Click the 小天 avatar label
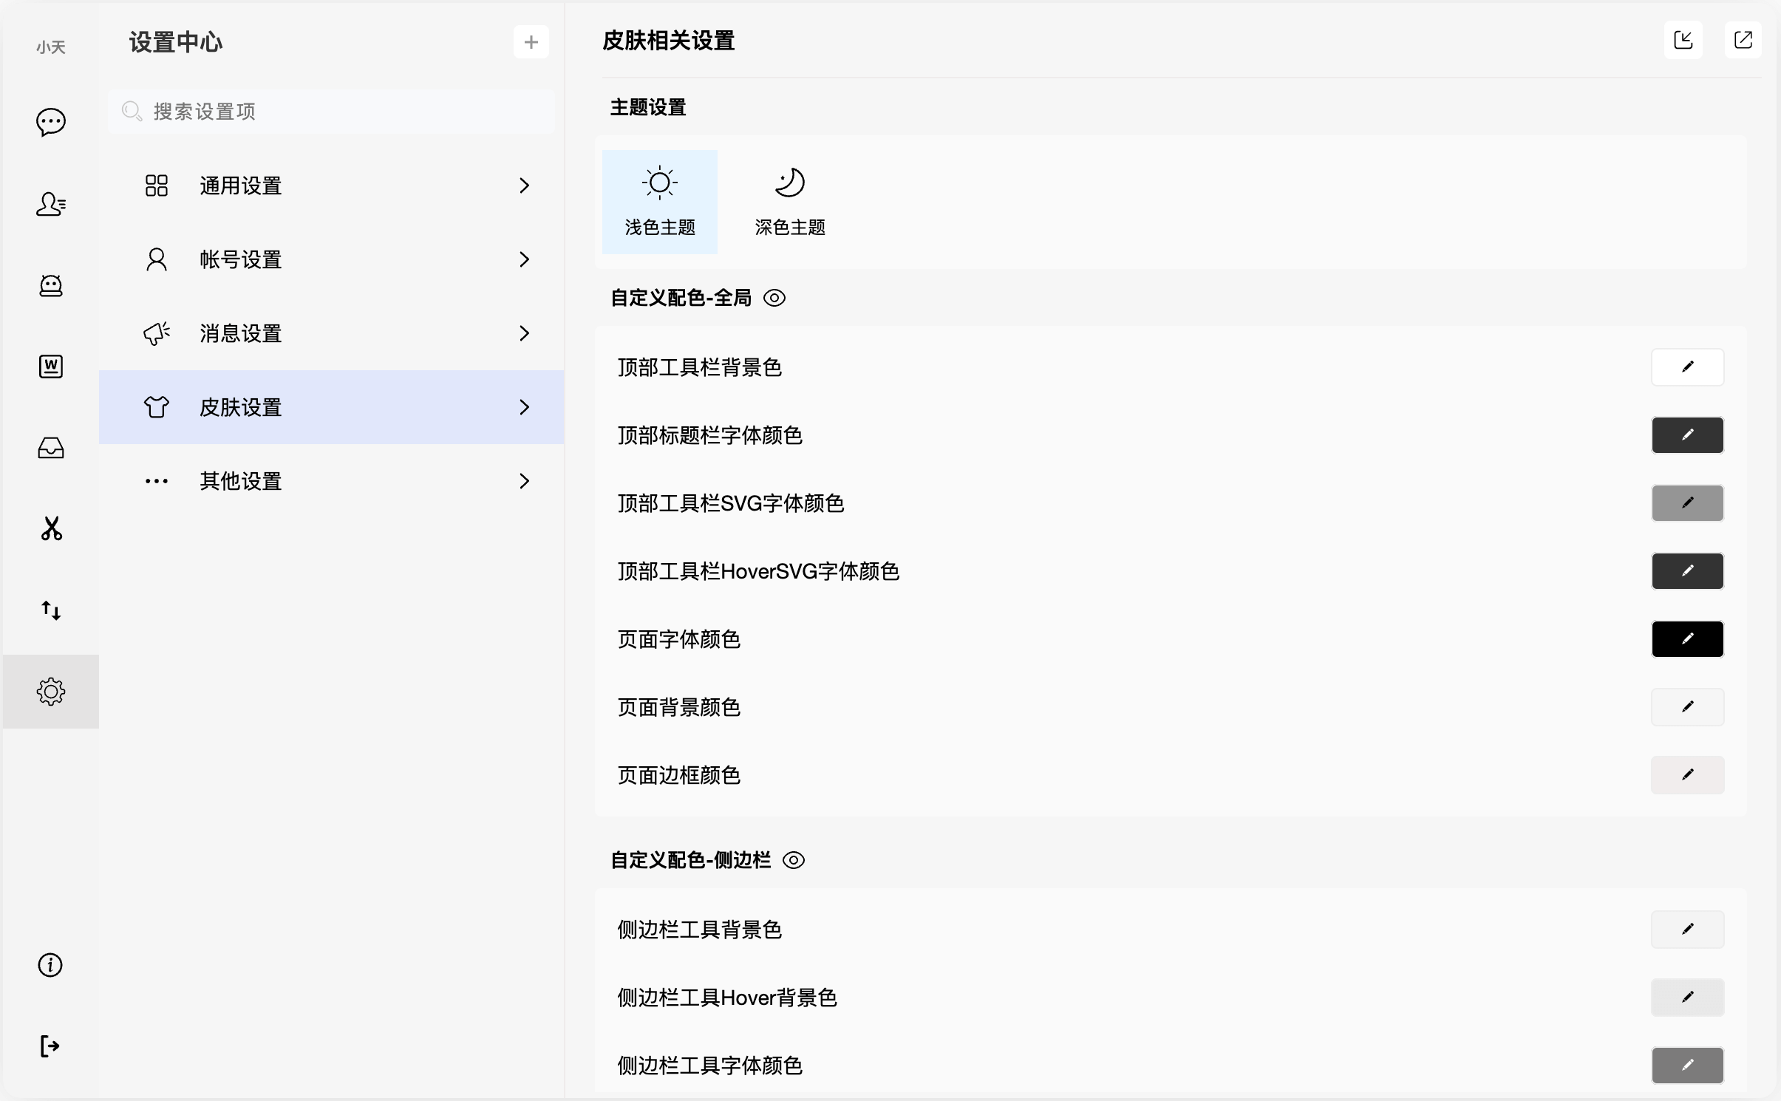1781x1101 pixels. (x=51, y=47)
